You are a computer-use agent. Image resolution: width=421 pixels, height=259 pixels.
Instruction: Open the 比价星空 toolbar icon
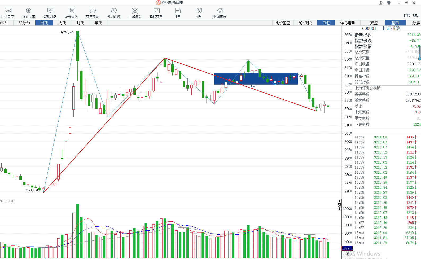click(8, 13)
